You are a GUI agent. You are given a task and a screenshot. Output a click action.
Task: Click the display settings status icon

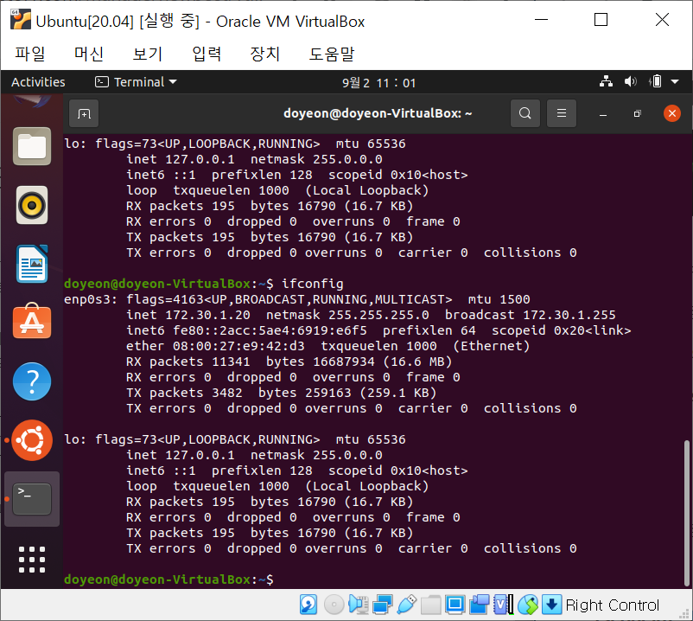coord(455,605)
